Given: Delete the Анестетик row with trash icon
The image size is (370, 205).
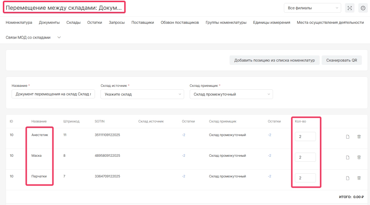Looking at the screenshot, I should (x=359, y=137).
